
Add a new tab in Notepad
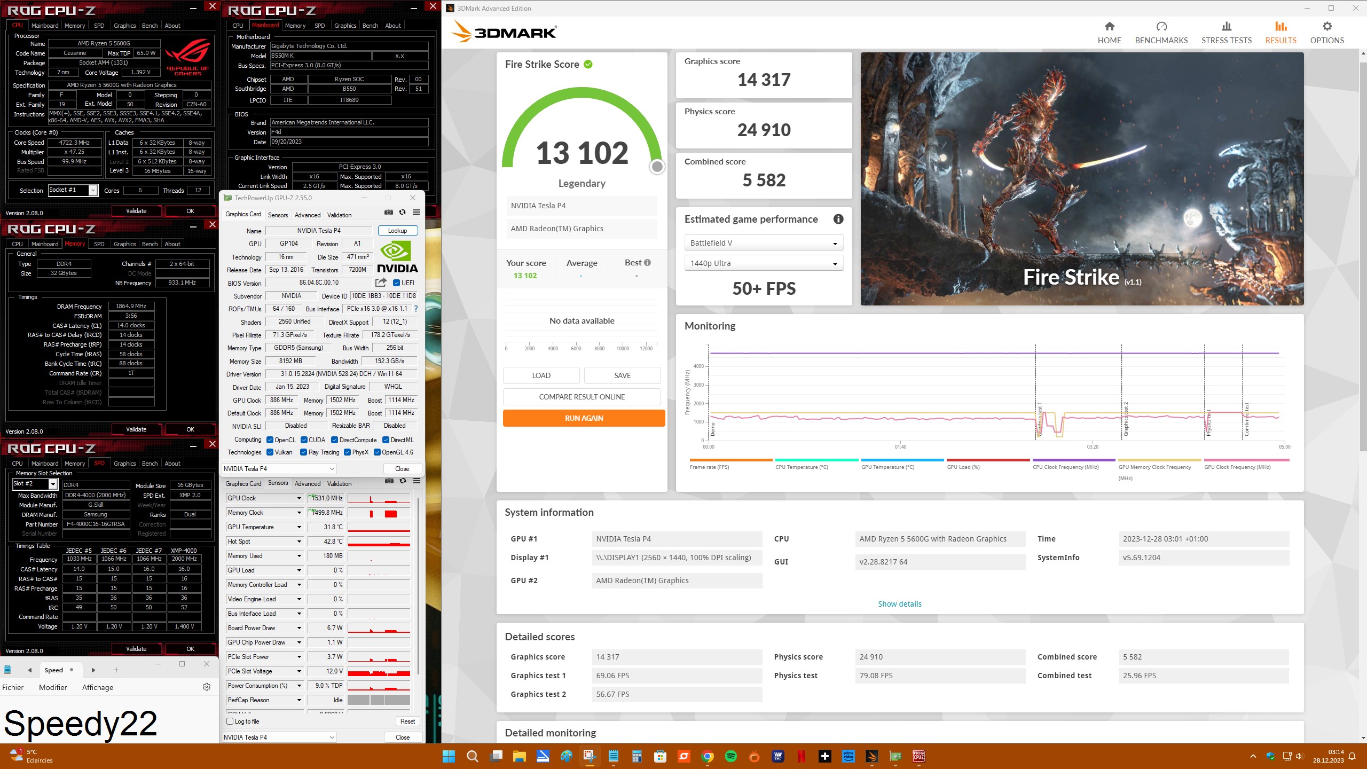click(116, 670)
